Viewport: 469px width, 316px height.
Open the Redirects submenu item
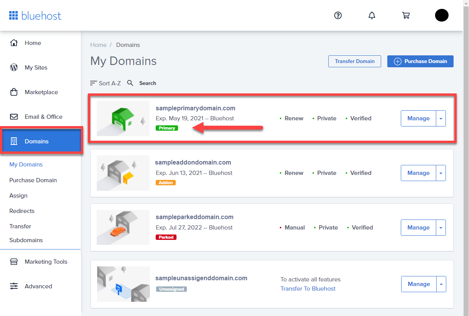22,211
